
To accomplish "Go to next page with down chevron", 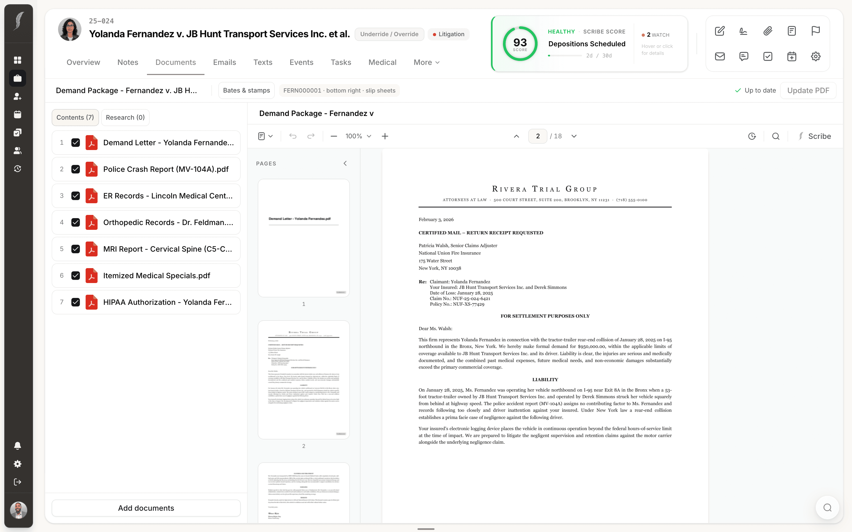I will coord(574,136).
